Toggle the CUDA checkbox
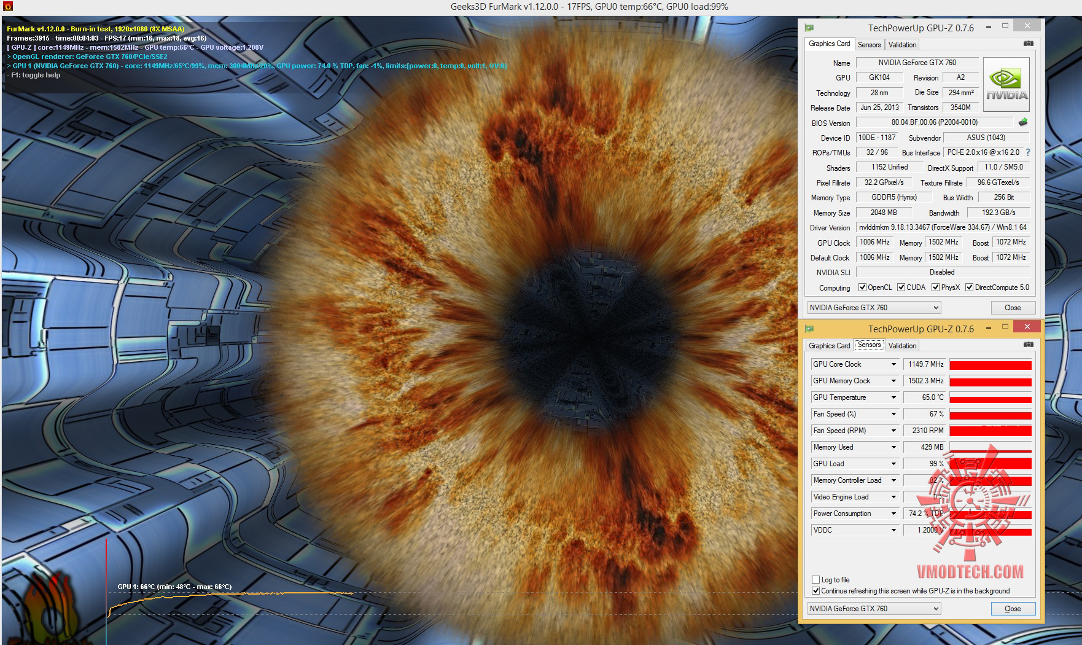Screen dimensions: 1082x645 tap(901, 287)
